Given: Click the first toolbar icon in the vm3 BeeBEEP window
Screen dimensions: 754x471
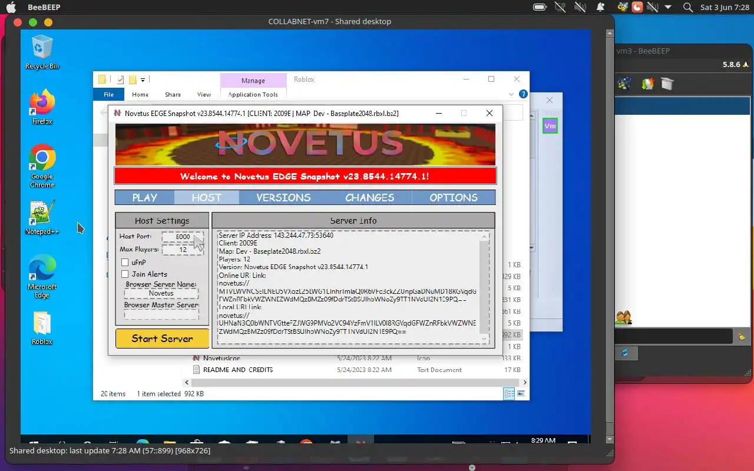Looking at the screenshot, I should coord(624,84).
